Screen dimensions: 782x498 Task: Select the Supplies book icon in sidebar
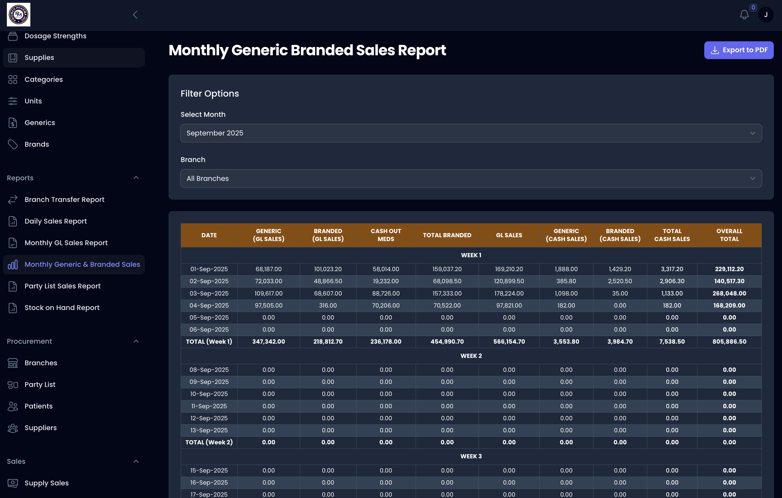pyautogui.click(x=13, y=57)
